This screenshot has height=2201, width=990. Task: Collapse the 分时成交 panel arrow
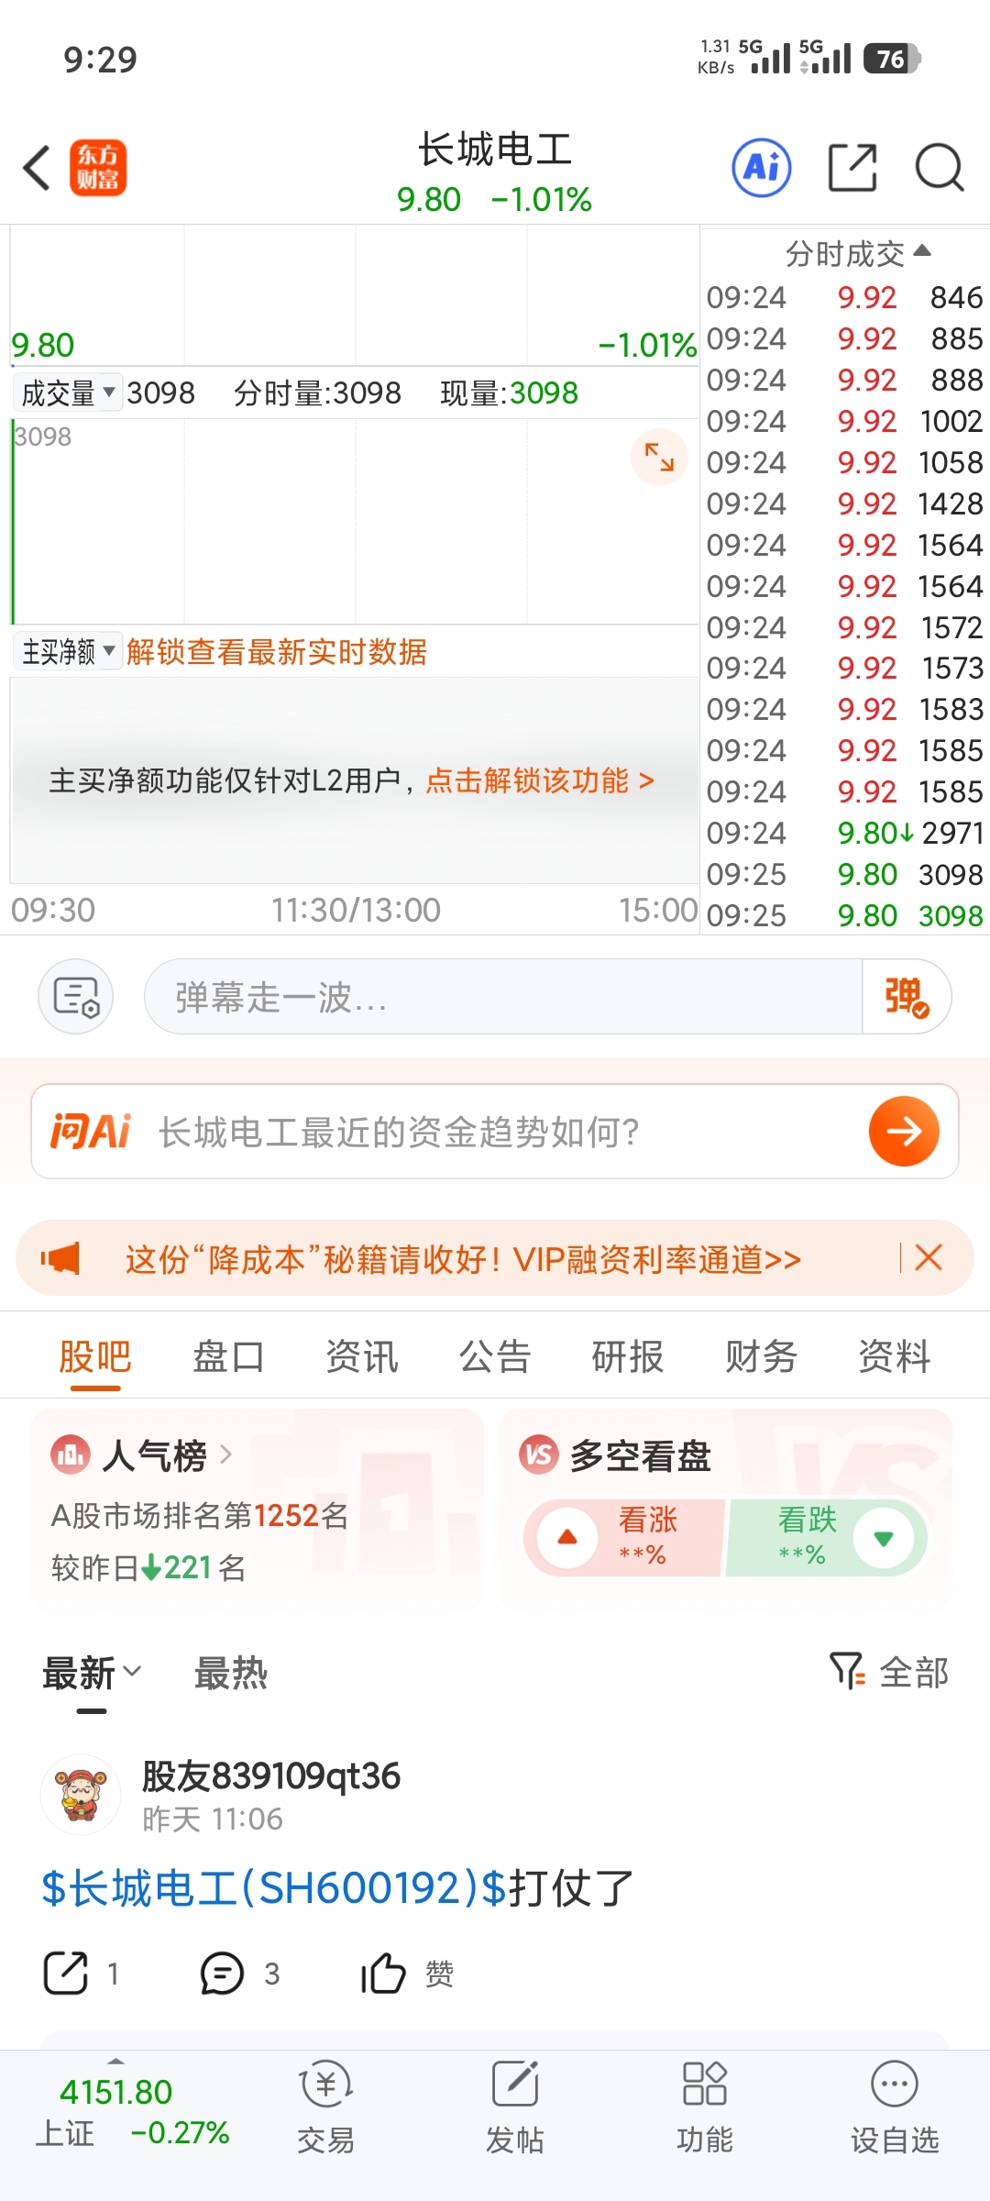(923, 250)
